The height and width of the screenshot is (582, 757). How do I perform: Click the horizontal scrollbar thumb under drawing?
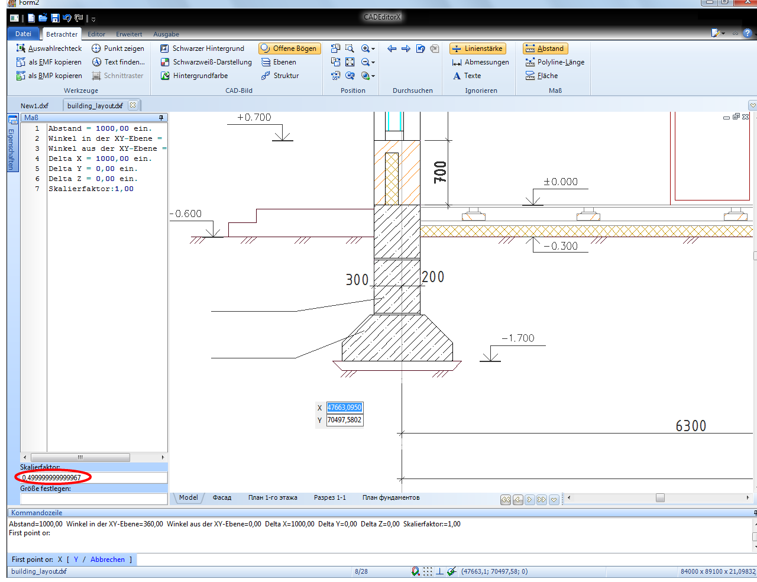click(x=660, y=498)
